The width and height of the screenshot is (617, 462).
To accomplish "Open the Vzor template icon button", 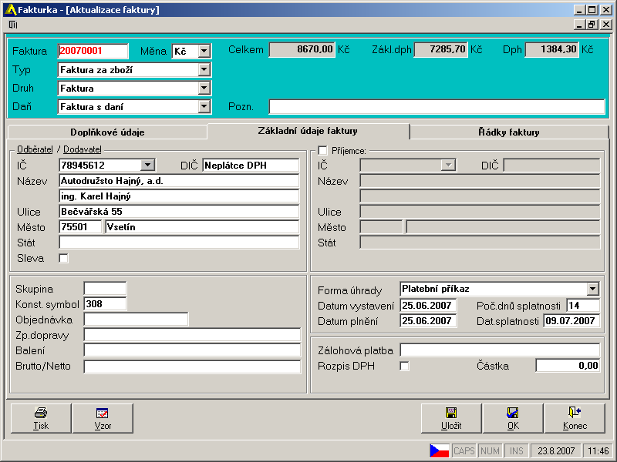I will click(x=103, y=418).
